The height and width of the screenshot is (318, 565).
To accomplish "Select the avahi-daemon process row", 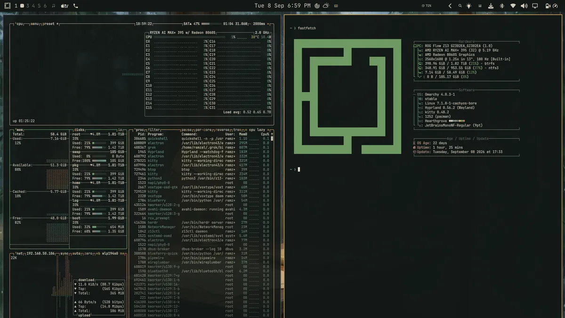I will click(201, 209).
